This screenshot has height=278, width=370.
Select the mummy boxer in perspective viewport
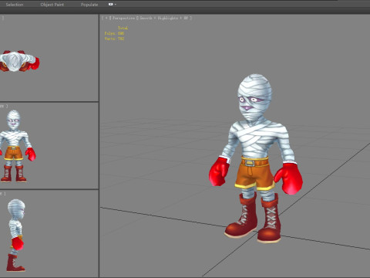tap(256, 158)
